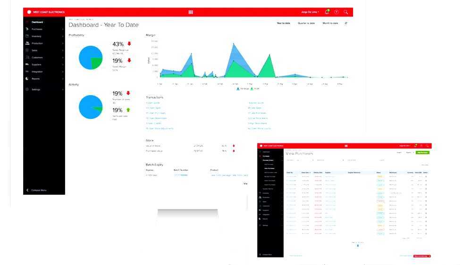Screen dimensions: 472x265
Task: Click the red arrow in the Purchases Value row
Action: pyautogui.click(x=234, y=151)
